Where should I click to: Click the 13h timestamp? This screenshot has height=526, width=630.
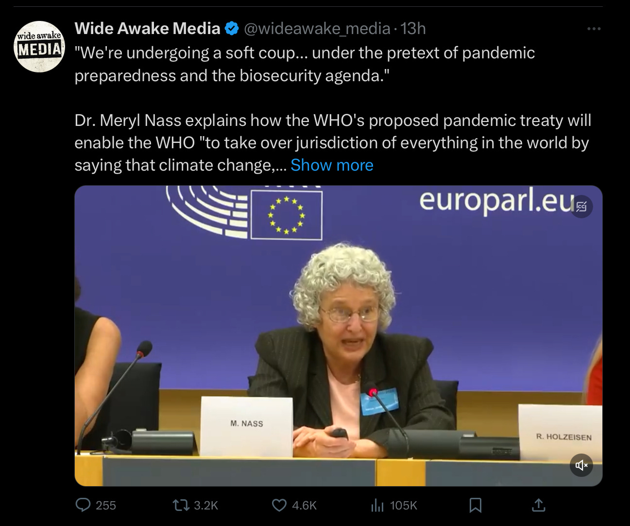tap(413, 29)
